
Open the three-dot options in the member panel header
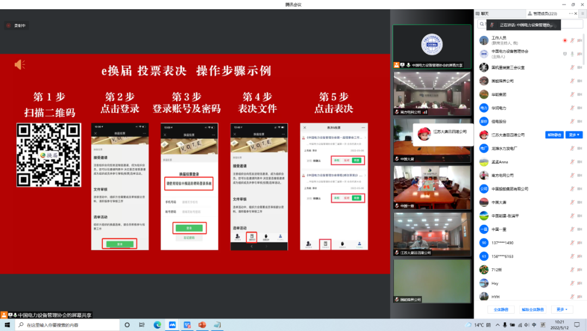[x=570, y=13]
